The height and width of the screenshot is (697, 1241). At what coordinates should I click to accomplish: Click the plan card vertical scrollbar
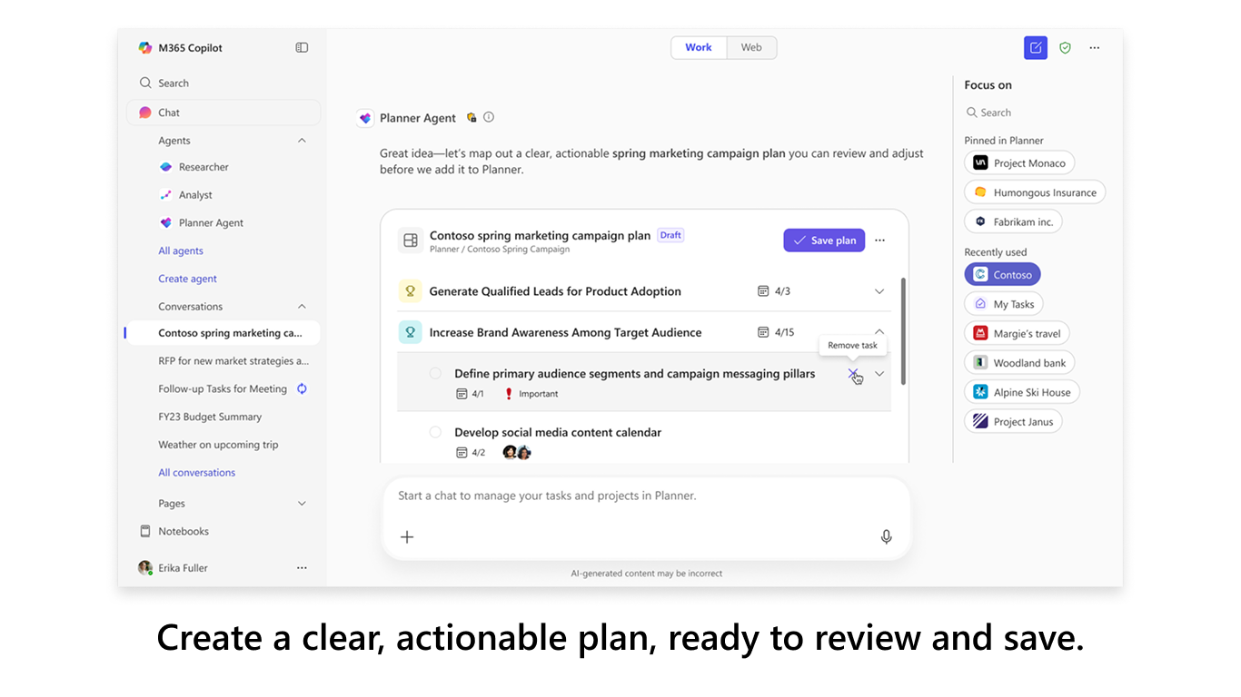click(902, 331)
